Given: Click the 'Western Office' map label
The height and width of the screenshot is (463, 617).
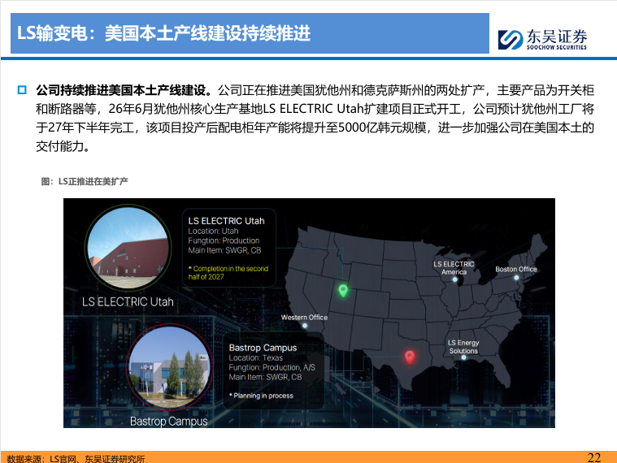Looking at the screenshot, I should pyautogui.click(x=304, y=317).
